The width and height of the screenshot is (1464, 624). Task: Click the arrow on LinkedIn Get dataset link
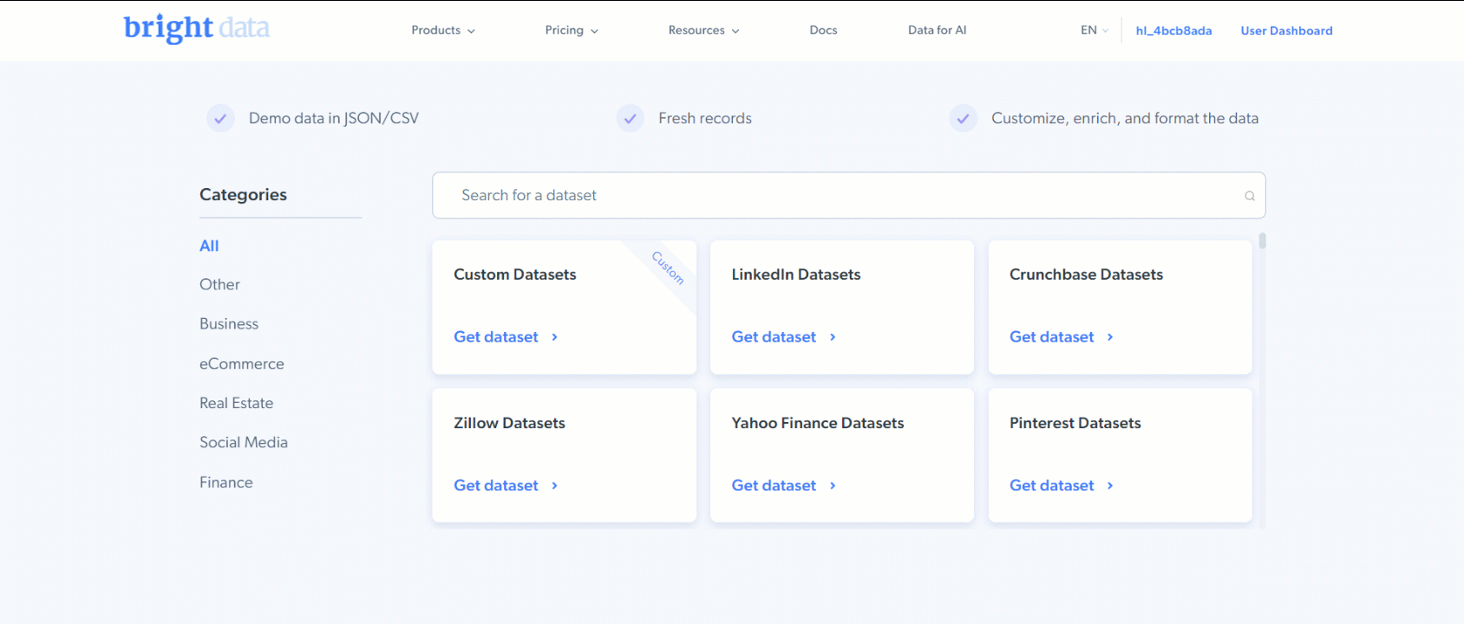832,337
